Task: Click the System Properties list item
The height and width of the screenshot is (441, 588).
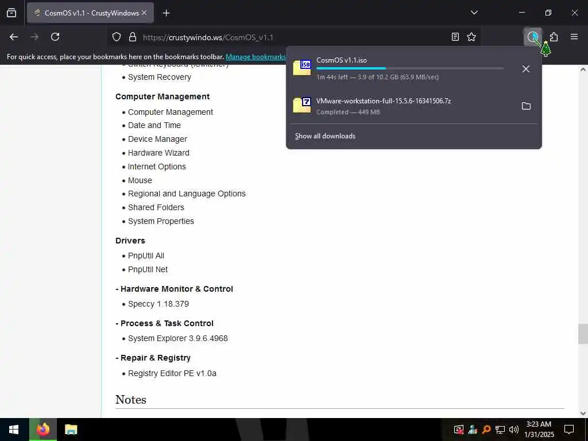Action: pos(161,221)
